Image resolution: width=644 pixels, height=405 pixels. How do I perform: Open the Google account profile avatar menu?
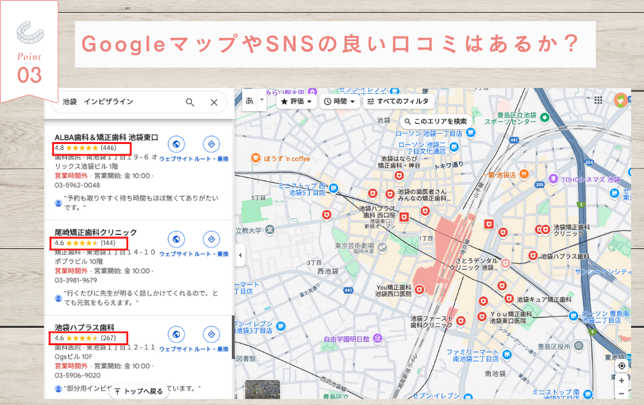click(621, 101)
